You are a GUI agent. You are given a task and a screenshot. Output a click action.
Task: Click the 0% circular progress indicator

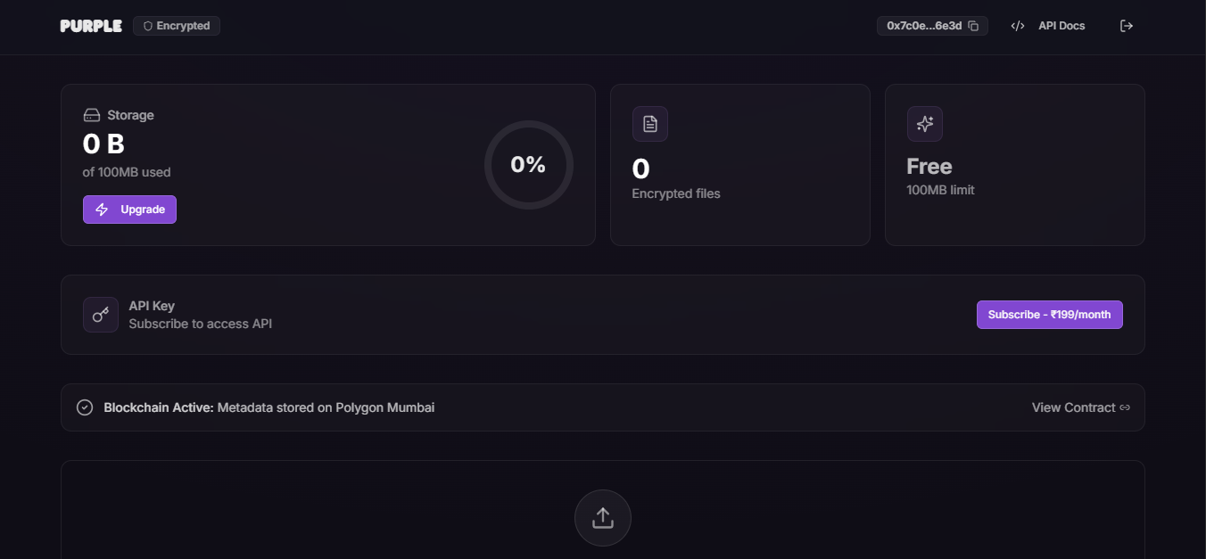[529, 164]
